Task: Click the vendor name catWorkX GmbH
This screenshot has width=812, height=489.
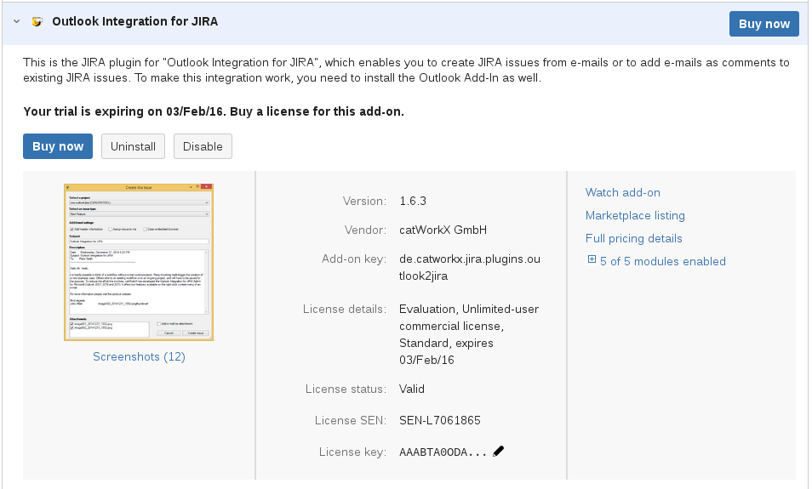Action: 443,230
